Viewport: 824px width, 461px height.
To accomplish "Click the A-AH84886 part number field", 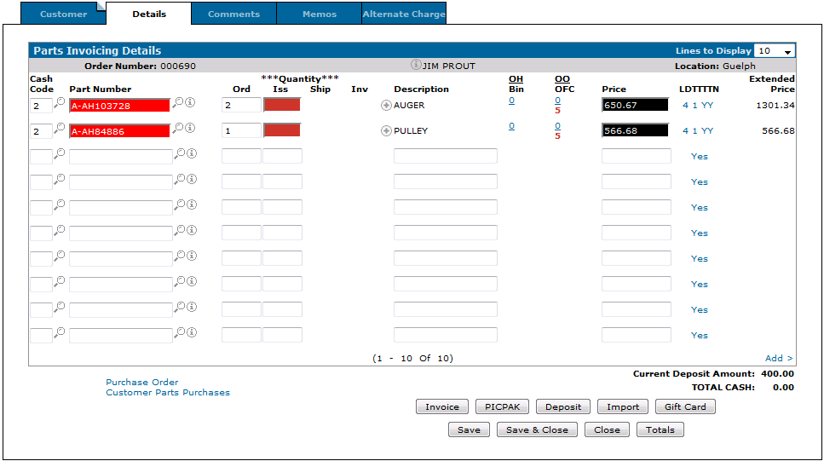I will pyautogui.click(x=120, y=131).
